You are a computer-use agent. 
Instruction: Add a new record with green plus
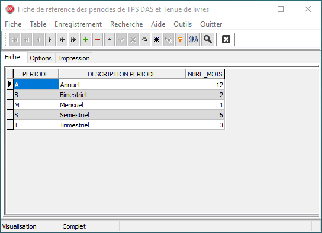pos(86,39)
